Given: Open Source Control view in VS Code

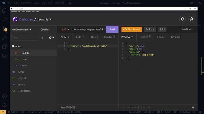Looking at the screenshot, I should pyautogui.click(x=4, y=28).
